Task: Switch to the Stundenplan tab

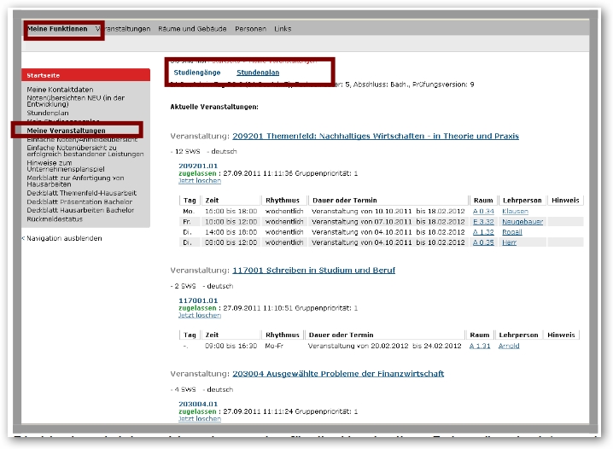Action: pyautogui.click(x=258, y=73)
